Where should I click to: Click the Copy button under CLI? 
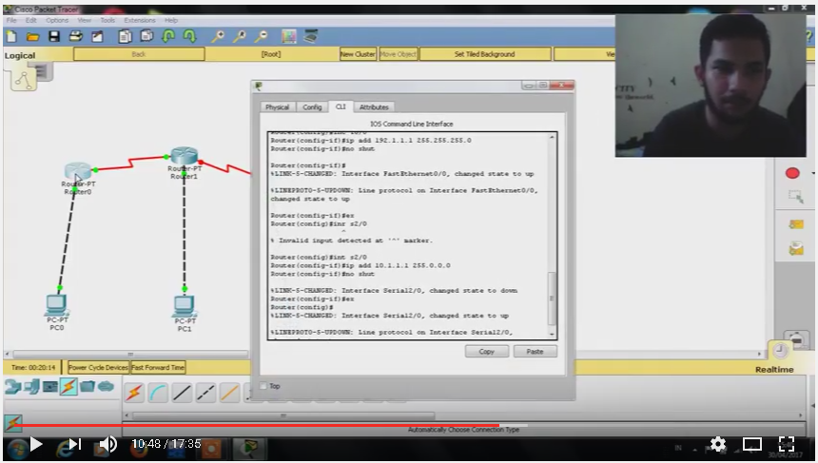487,352
